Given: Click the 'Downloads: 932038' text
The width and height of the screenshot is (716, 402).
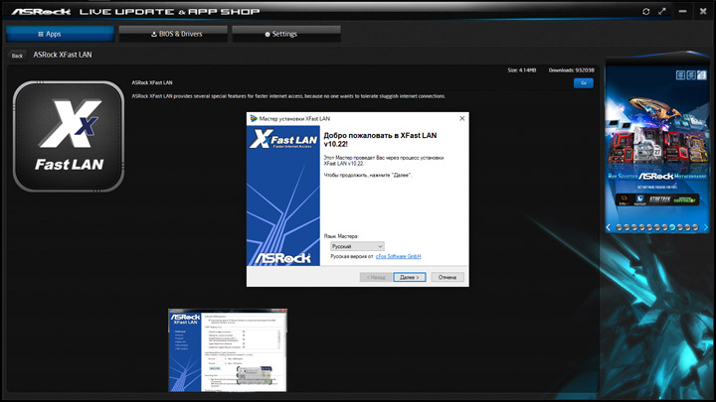Looking at the screenshot, I should click(x=571, y=70).
